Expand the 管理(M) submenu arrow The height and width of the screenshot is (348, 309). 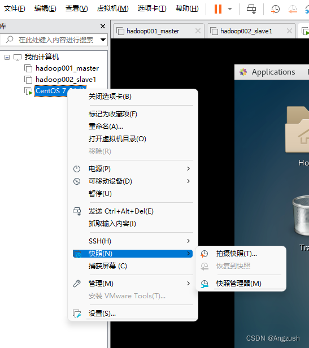(188, 284)
